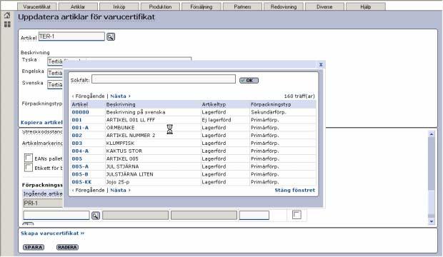Click the Skapa varucertifikat link

coord(53,233)
